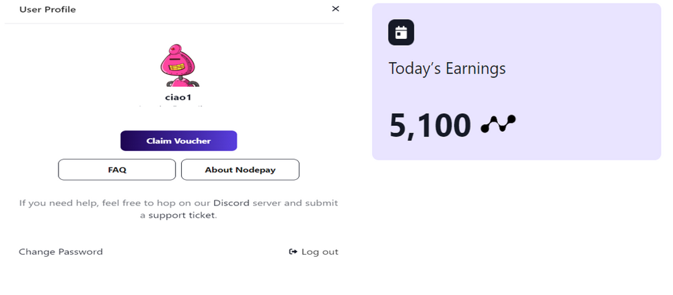Click the Log out text
Viewport: 673px width, 295px height.
pyautogui.click(x=320, y=252)
